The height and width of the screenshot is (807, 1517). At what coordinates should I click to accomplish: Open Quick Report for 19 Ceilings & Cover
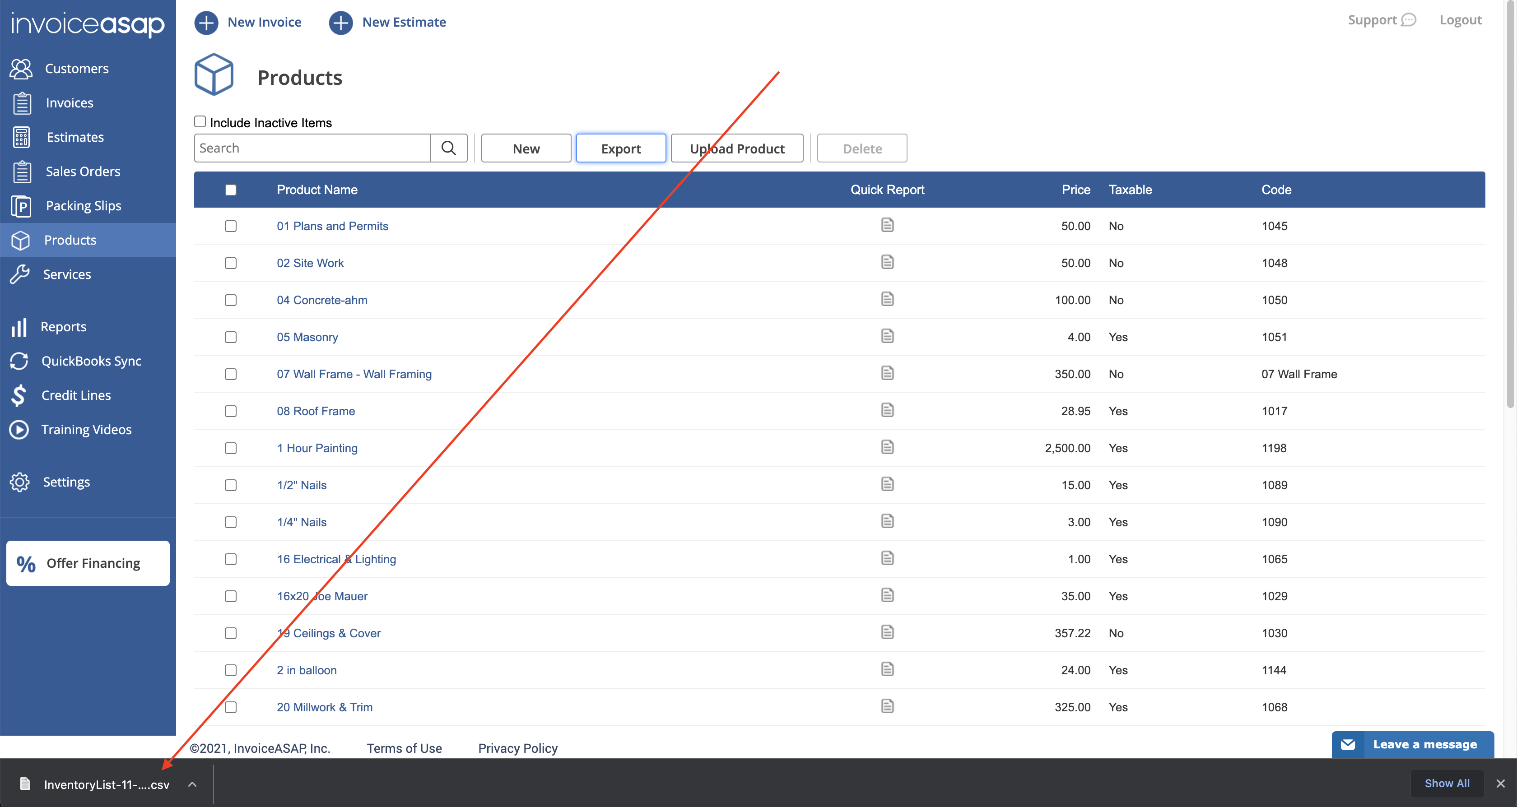tap(888, 632)
